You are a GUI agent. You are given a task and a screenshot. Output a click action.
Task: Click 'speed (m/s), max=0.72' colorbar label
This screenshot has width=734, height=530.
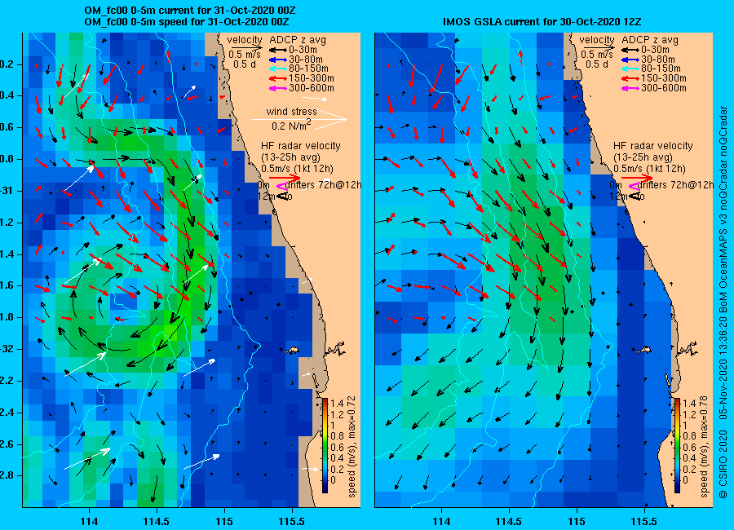(352, 447)
